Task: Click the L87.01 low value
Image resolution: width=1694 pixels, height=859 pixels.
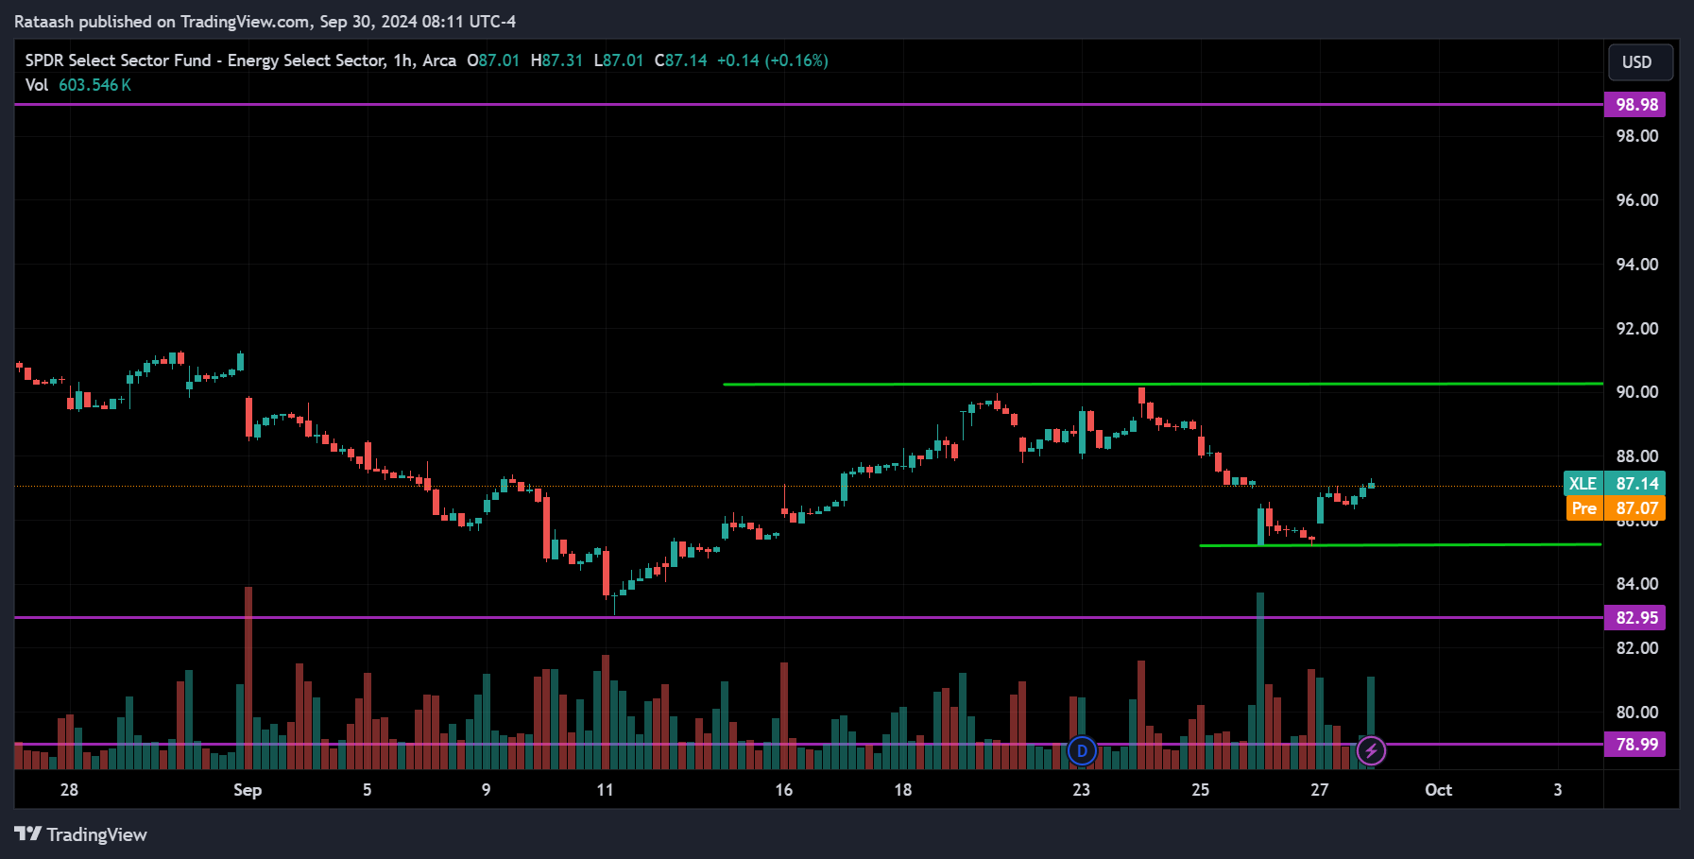Action: click(x=619, y=60)
